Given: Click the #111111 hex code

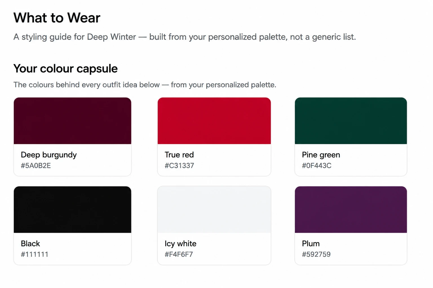Looking at the screenshot, I should coord(35,255).
